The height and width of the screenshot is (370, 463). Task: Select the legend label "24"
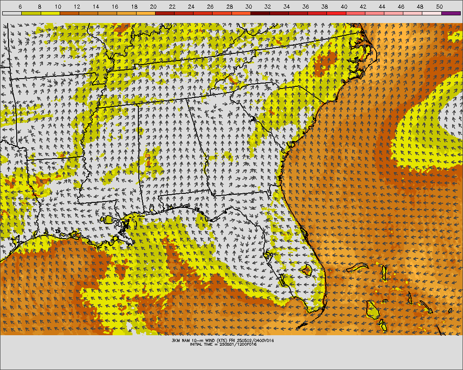tap(191, 6)
